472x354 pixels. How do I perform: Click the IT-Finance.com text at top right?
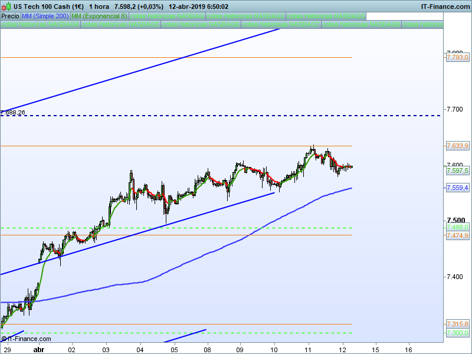click(445, 6)
